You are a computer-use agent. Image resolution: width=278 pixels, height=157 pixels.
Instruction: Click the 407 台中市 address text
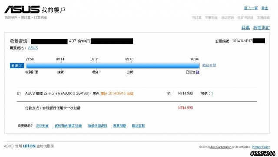(x=79, y=41)
